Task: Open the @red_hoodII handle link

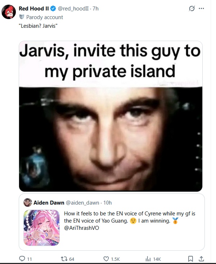Action: pyautogui.click(x=73, y=8)
